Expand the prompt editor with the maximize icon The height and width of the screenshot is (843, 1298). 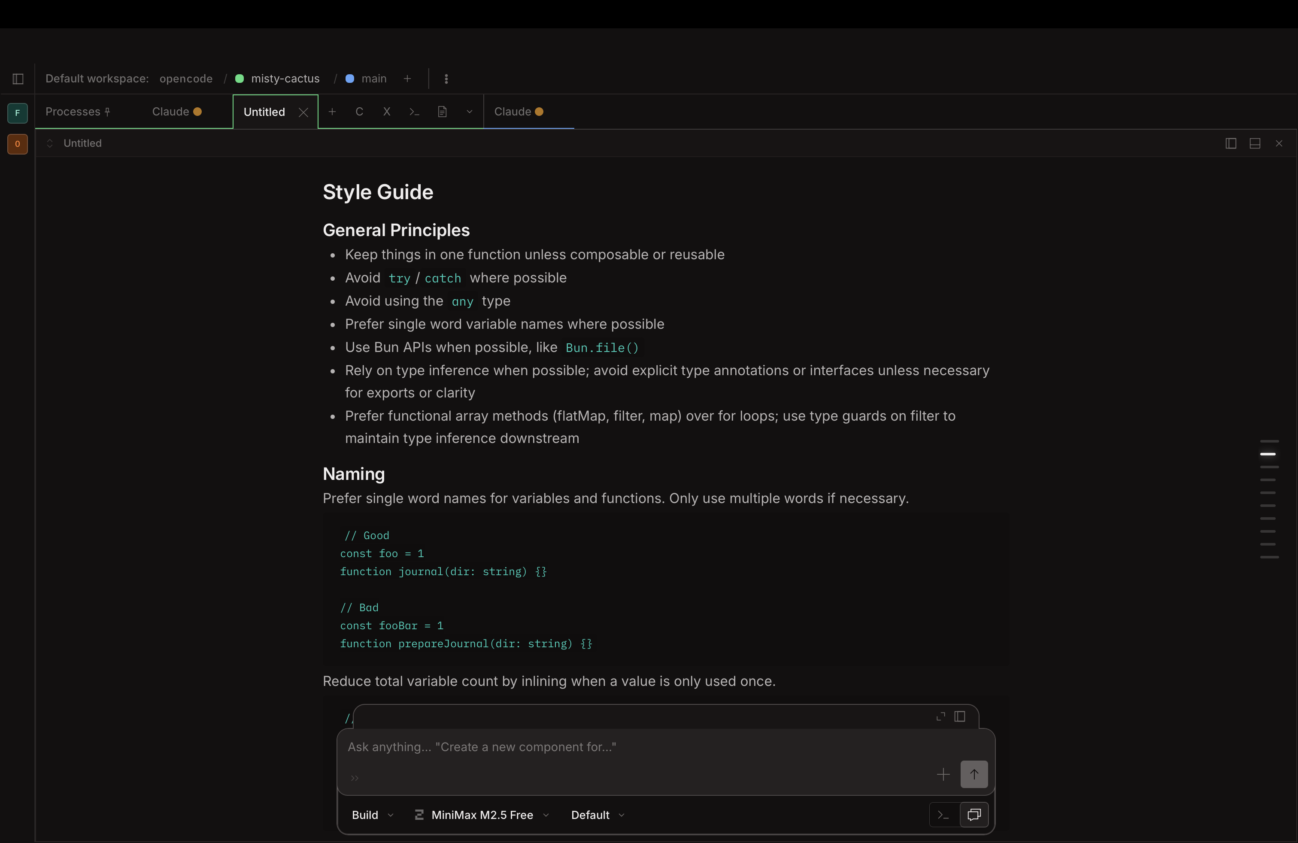coord(940,717)
